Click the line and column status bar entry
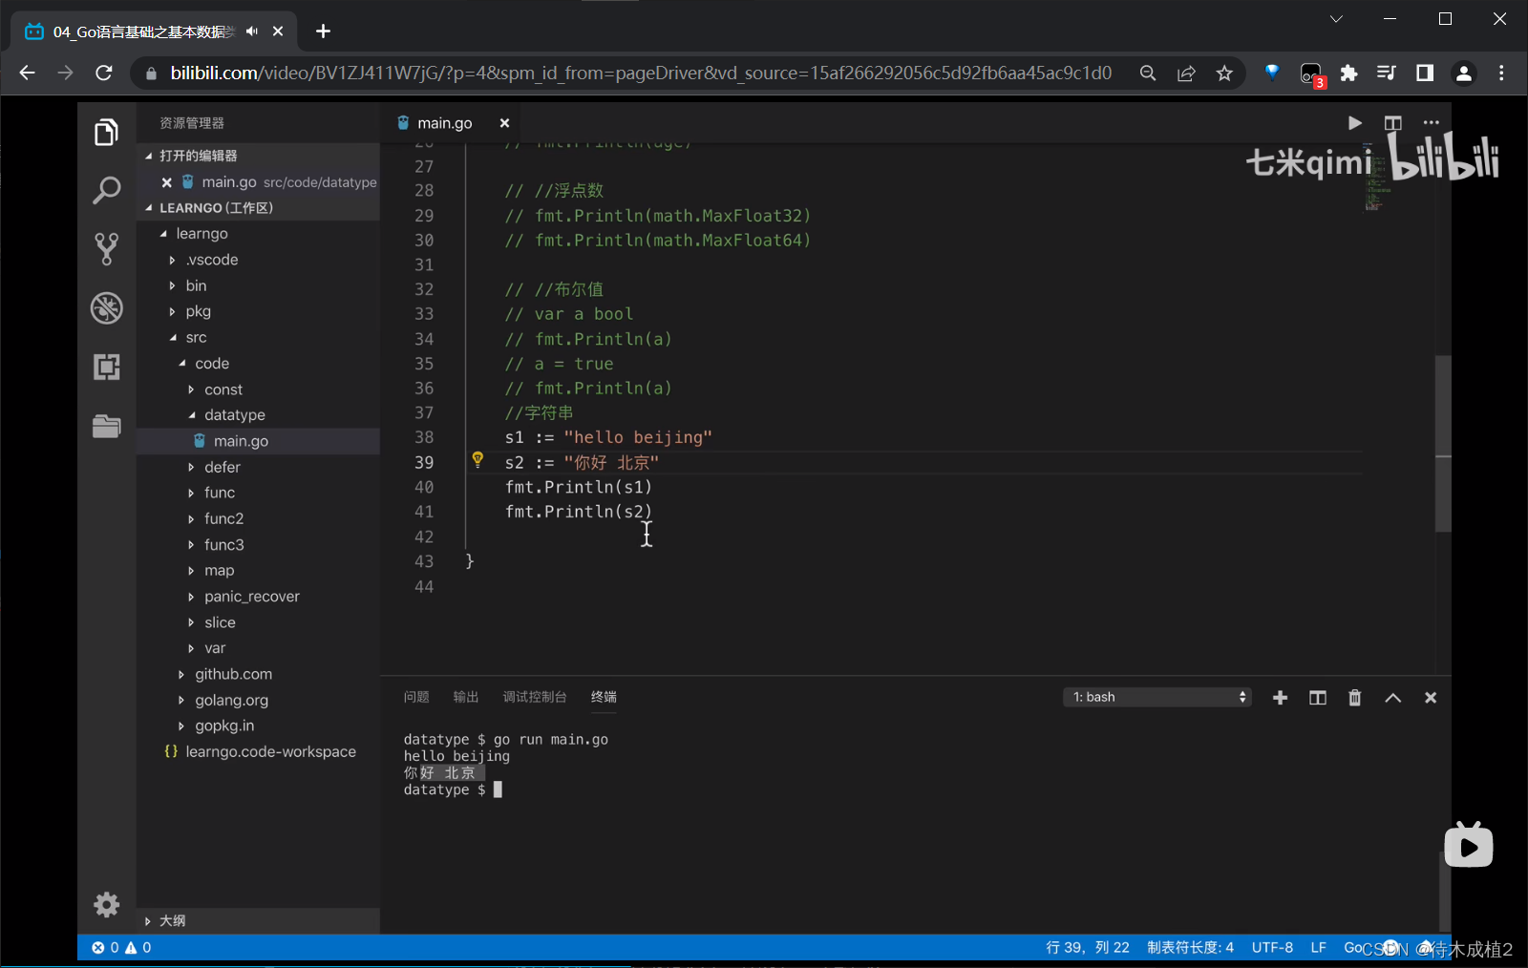 pyautogui.click(x=1088, y=947)
